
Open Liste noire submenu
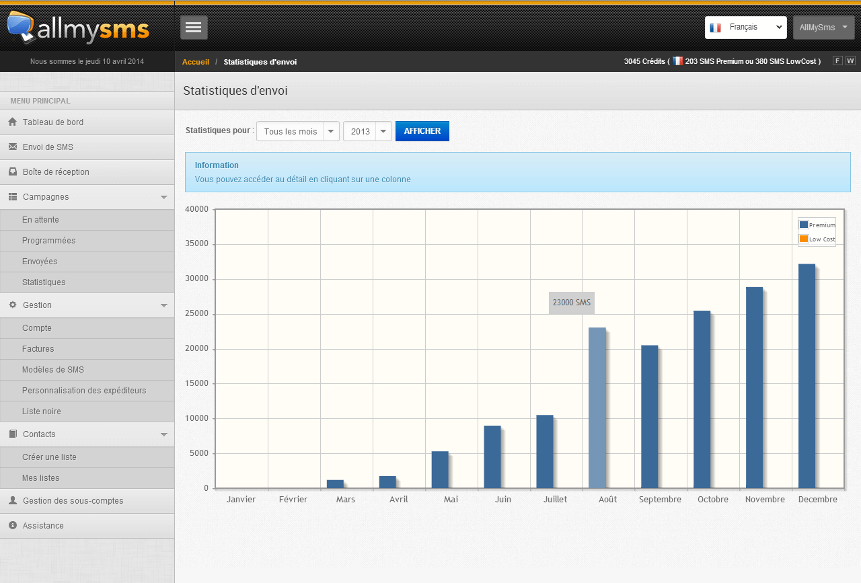[87, 412]
